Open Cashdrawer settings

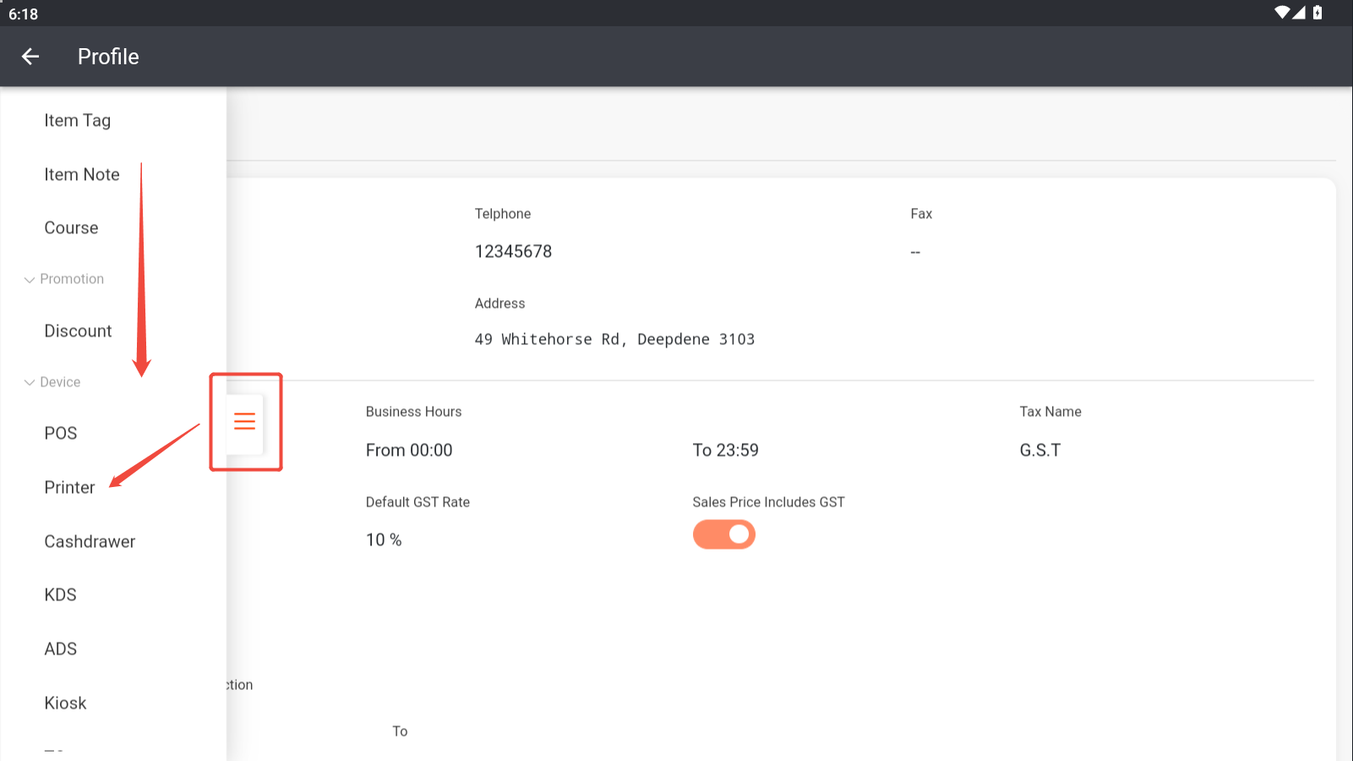pyautogui.click(x=90, y=542)
